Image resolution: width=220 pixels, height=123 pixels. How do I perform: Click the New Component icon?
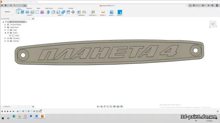79,12
